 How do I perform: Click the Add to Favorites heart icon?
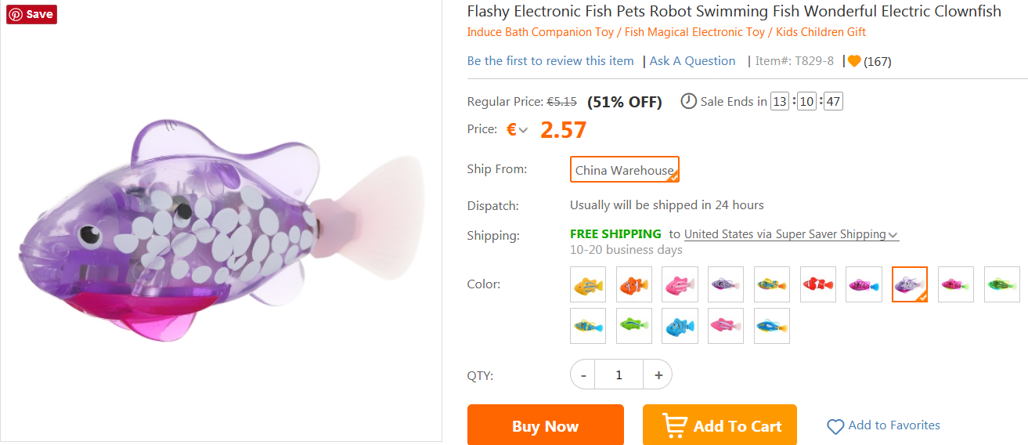835,426
